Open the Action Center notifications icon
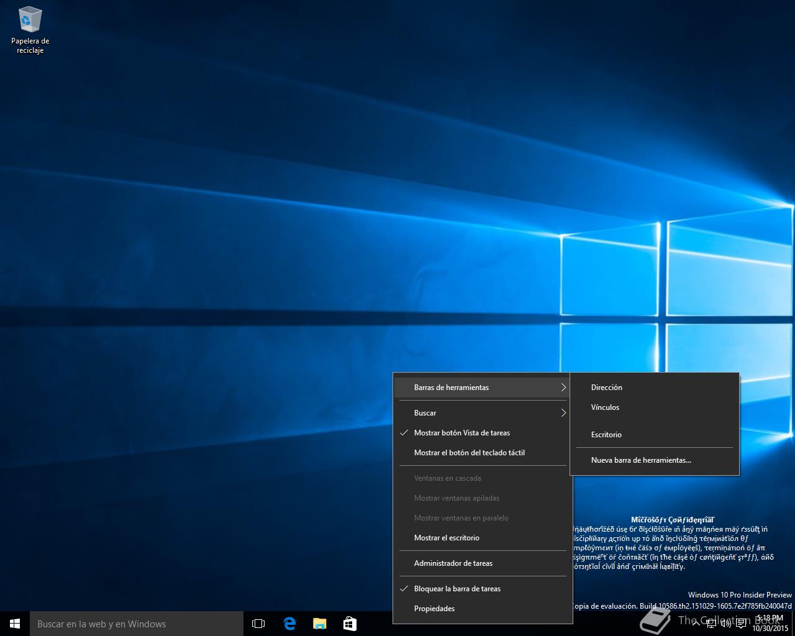 [741, 624]
